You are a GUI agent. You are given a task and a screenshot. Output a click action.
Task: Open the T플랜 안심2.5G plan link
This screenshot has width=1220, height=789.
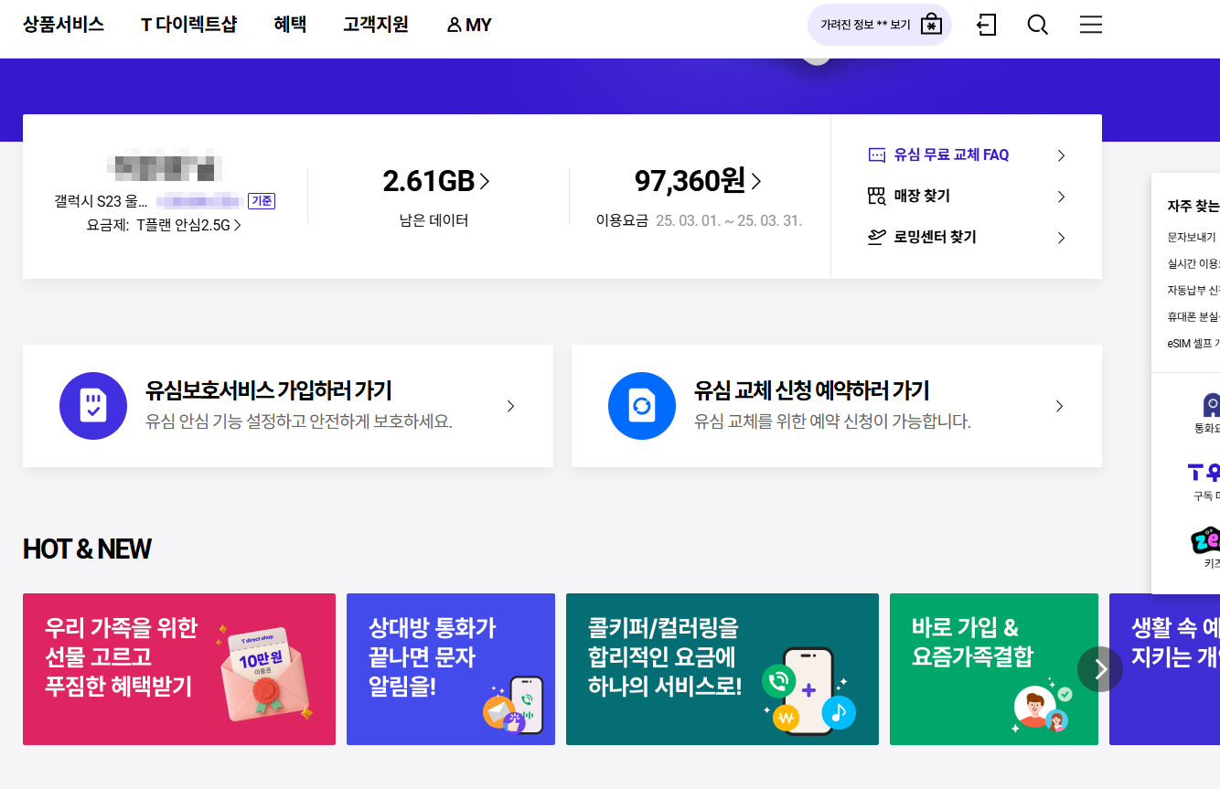189,224
